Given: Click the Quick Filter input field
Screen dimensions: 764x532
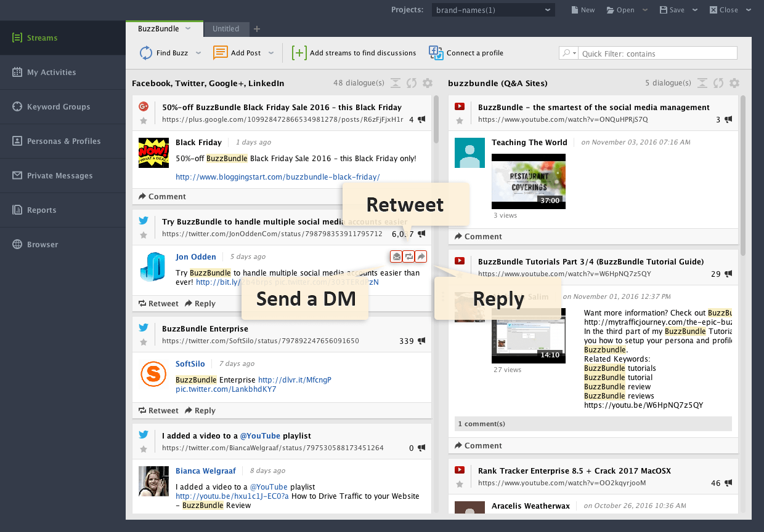Looking at the screenshot, I should click(657, 54).
